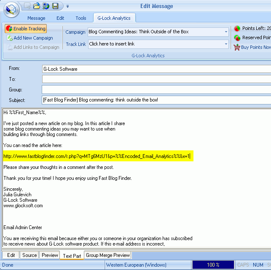The height and width of the screenshot is (270, 271).
Task: Click the monitor-and-globe quick access icon
Action: pyautogui.click(x=46, y=6)
